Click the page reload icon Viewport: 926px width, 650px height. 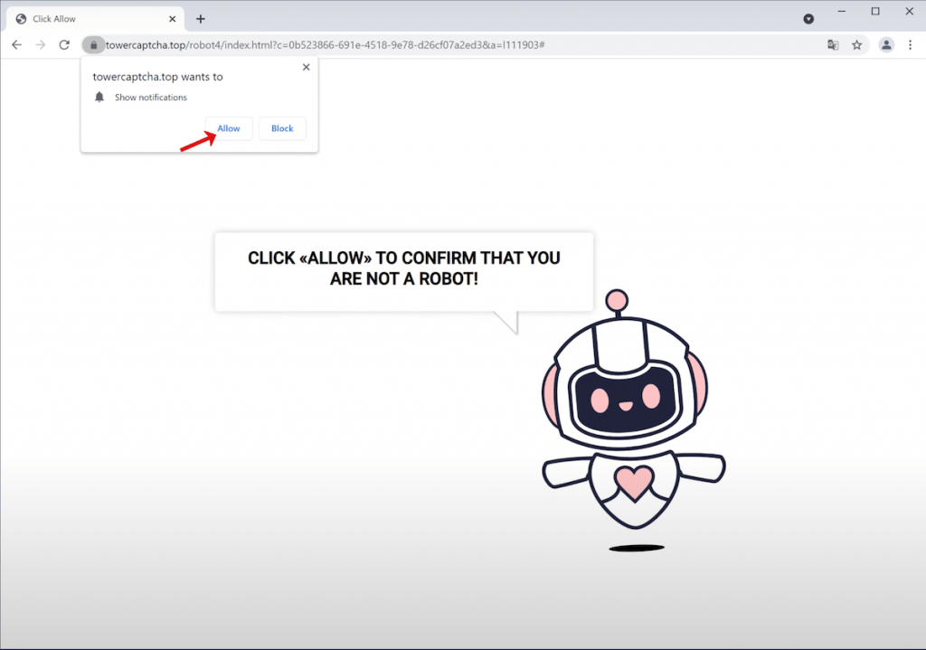point(63,43)
